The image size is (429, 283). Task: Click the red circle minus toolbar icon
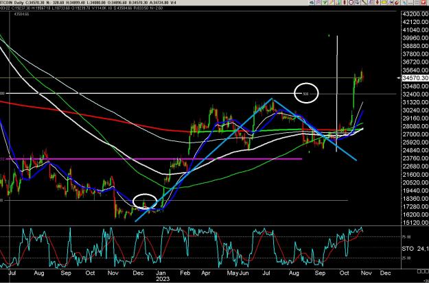coord(351,3)
